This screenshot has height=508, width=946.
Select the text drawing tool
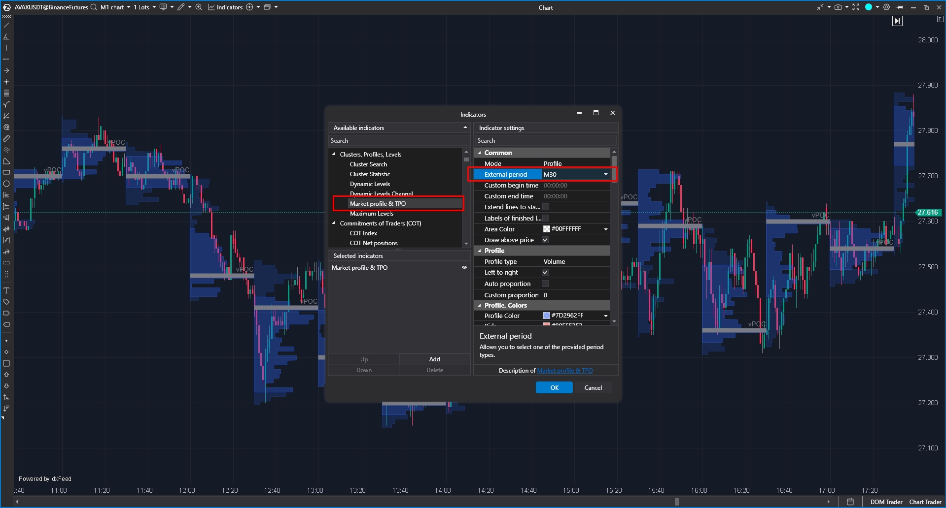[x=6, y=290]
